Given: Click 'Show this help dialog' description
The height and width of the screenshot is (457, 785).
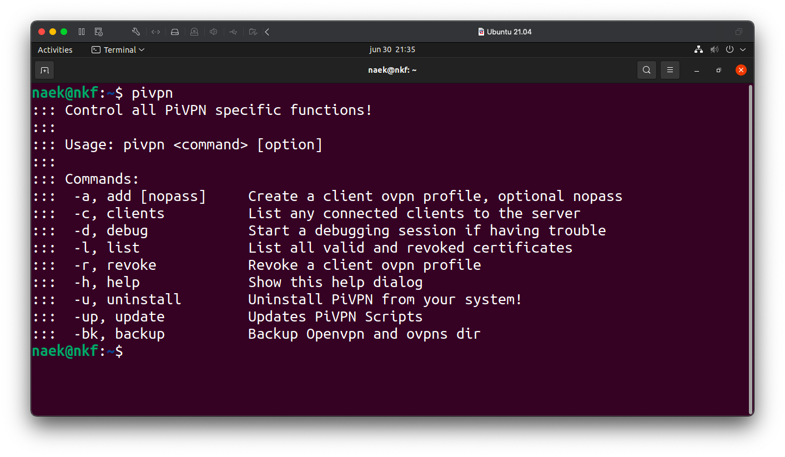Looking at the screenshot, I should point(335,283).
